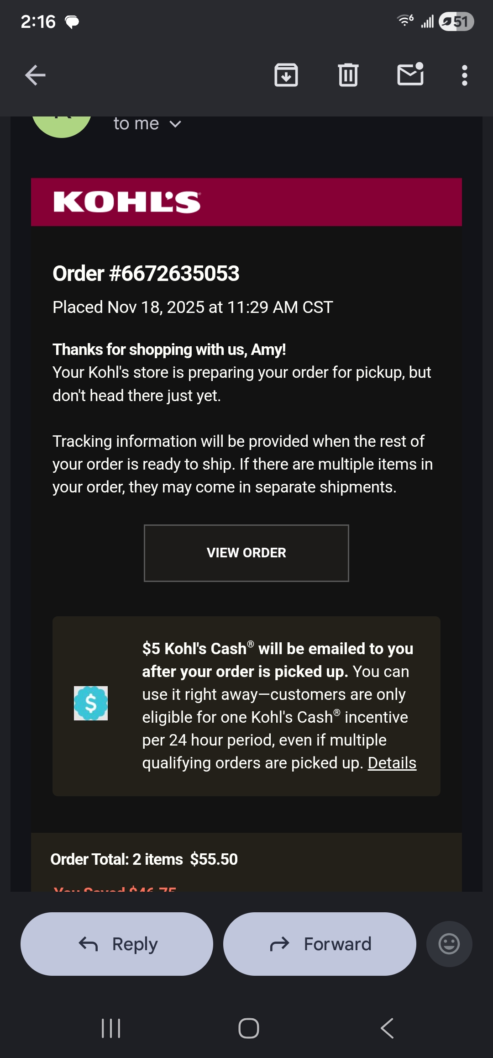Tap the Order #6672635053 heading
The width and height of the screenshot is (493, 1058).
click(146, 274)
